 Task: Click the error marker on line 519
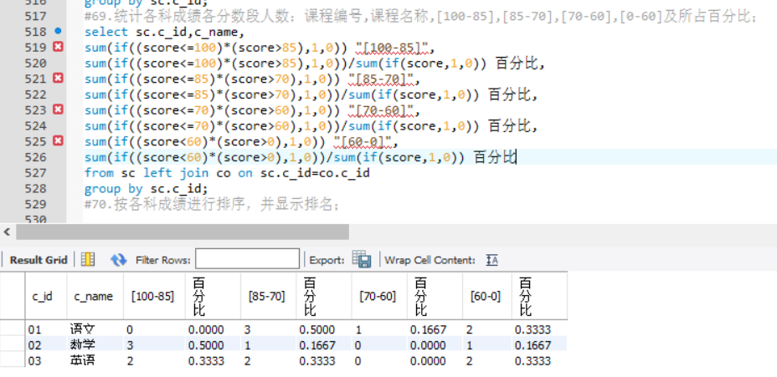(58, 47)
